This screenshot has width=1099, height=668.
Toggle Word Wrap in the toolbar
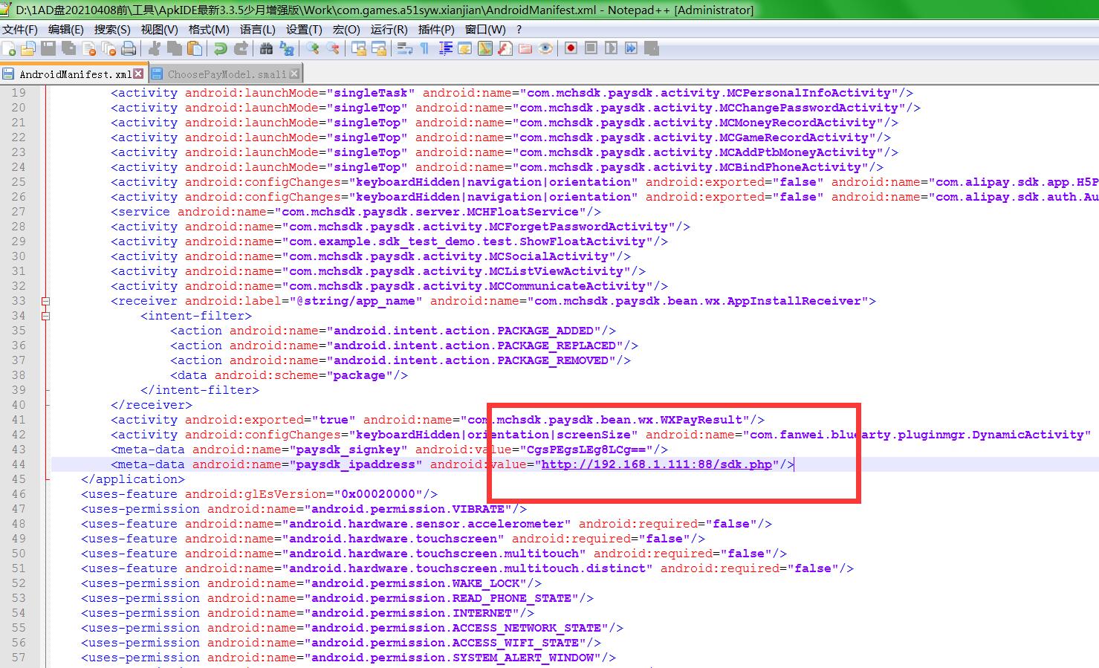(x=405, y=49)
